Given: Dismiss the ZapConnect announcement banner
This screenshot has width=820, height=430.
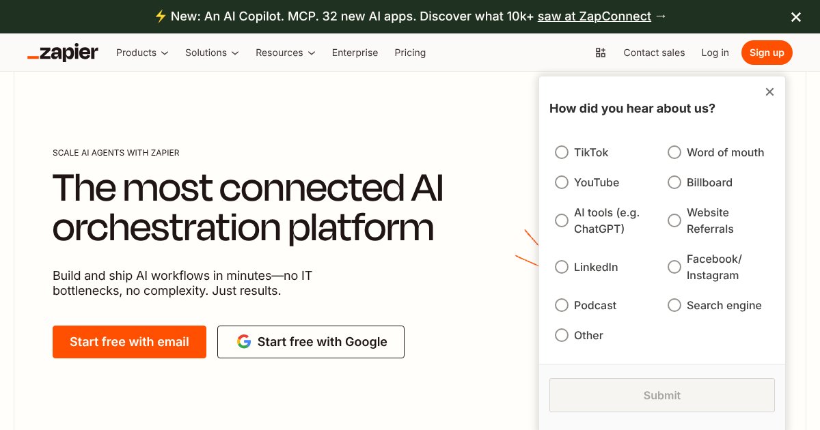Looking at the screenshot, I should pos(795,16).
